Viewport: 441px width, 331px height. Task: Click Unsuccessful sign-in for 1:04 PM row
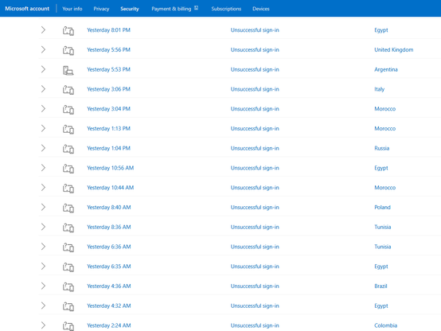[x=255, y=148]
